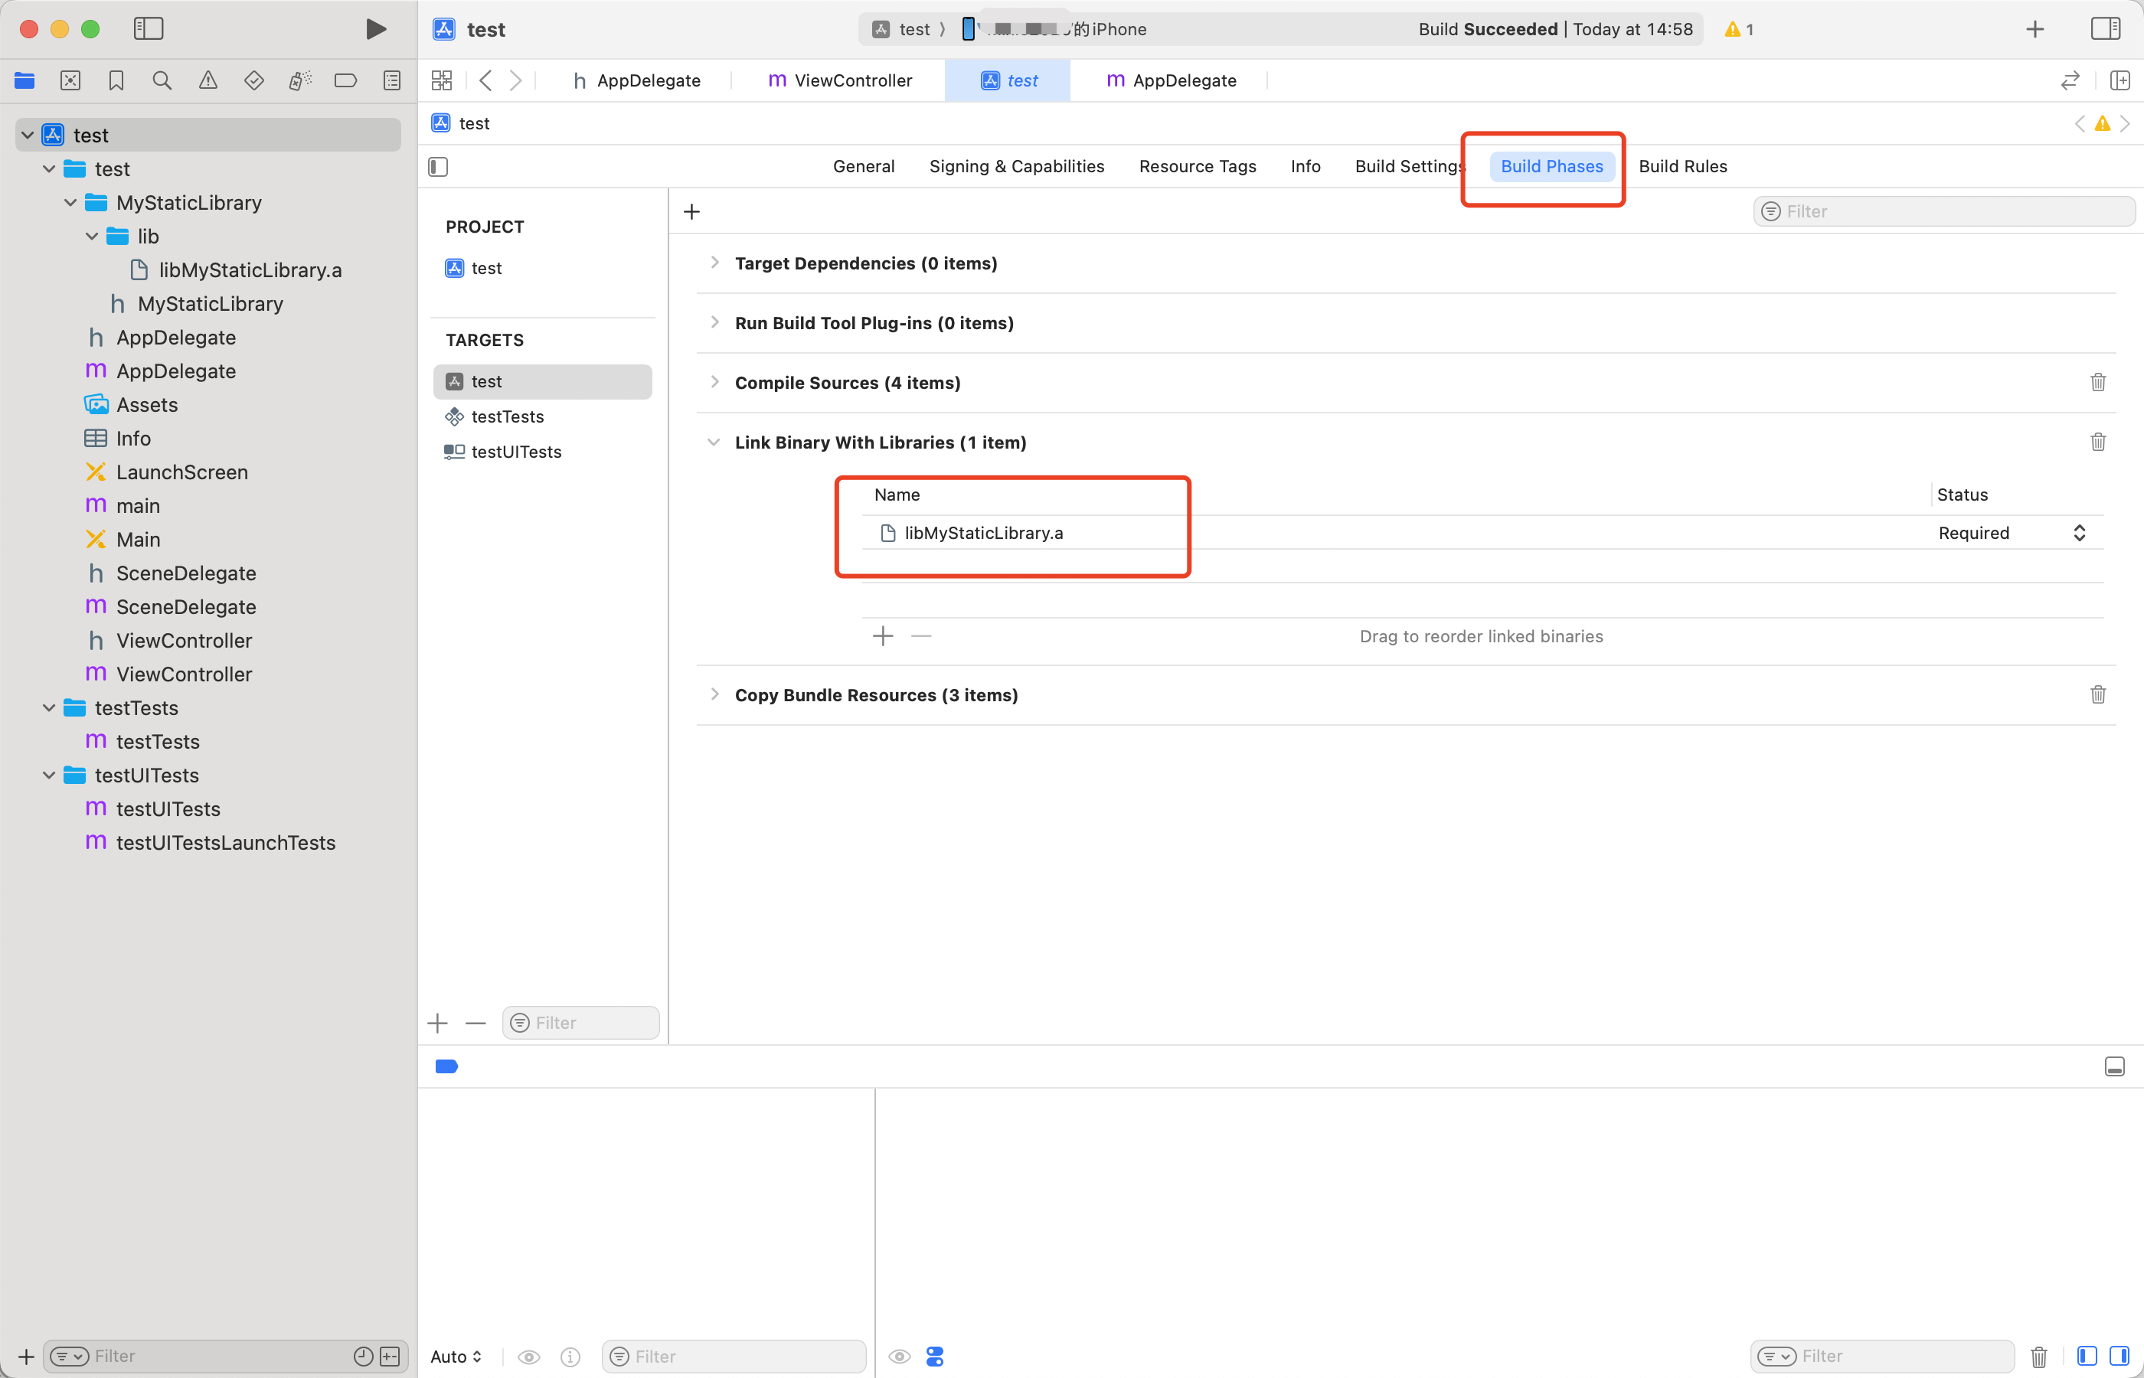This screenshot has width=2144, height=1378.
Task: Expand Compile Sources (4 items)
Action: tap(714, 382)
